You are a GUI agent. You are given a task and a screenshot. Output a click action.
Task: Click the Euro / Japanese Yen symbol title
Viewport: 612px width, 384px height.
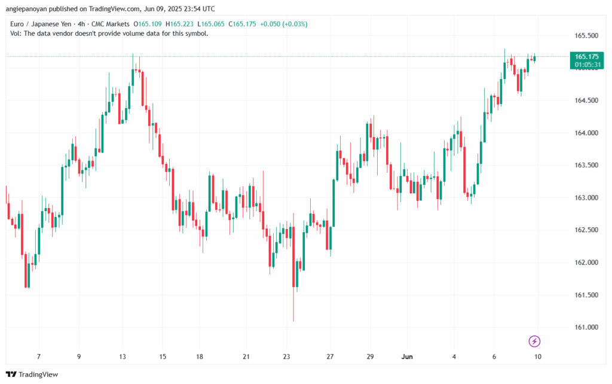41,24
